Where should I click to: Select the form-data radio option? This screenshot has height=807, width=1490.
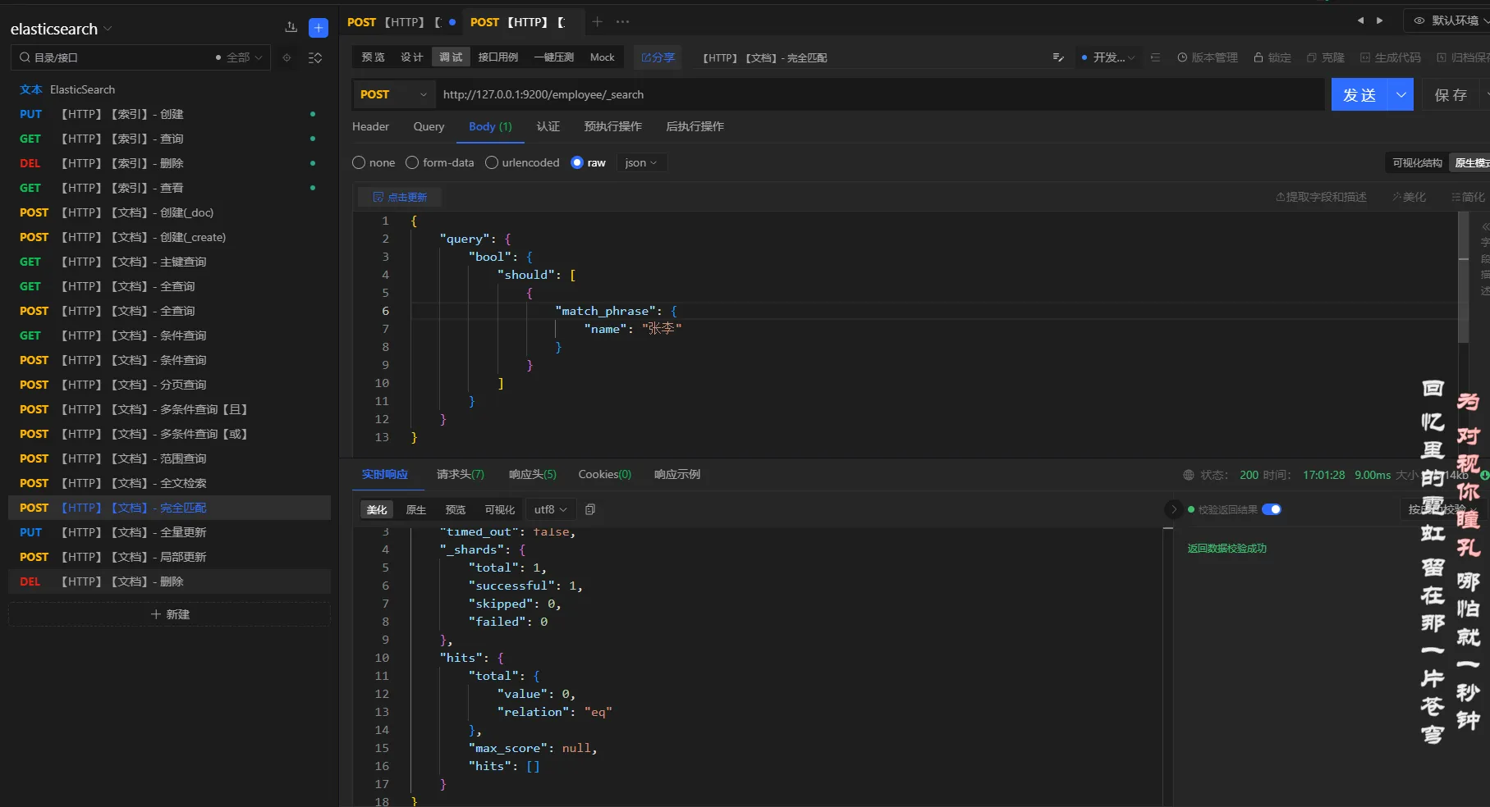(412, 163)
